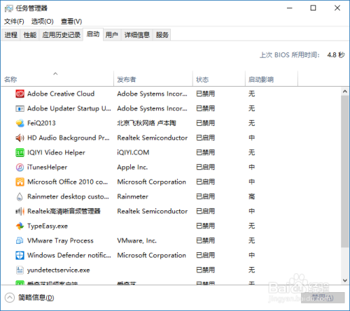Select the Adobe Updater Startup U... name

(x=69, y=108)
